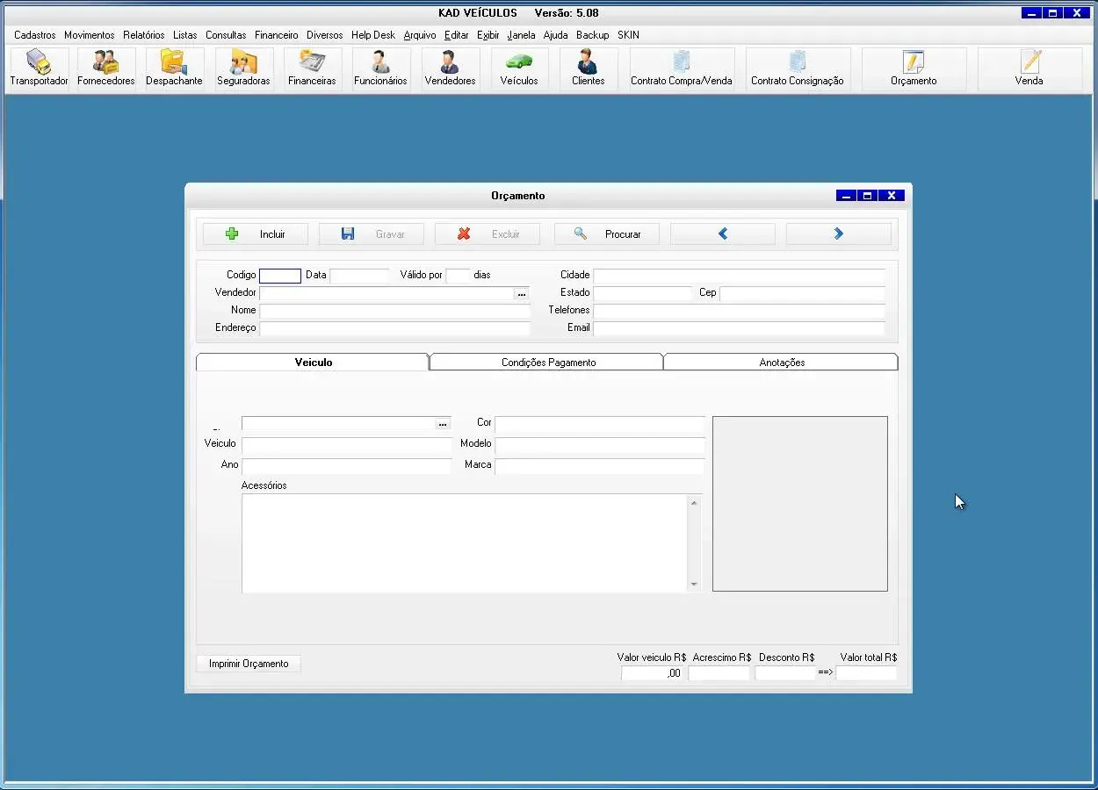1098x790 pixels.
Task: Click the Imprimir Orçamento button
Action: (x=249, y=664)
